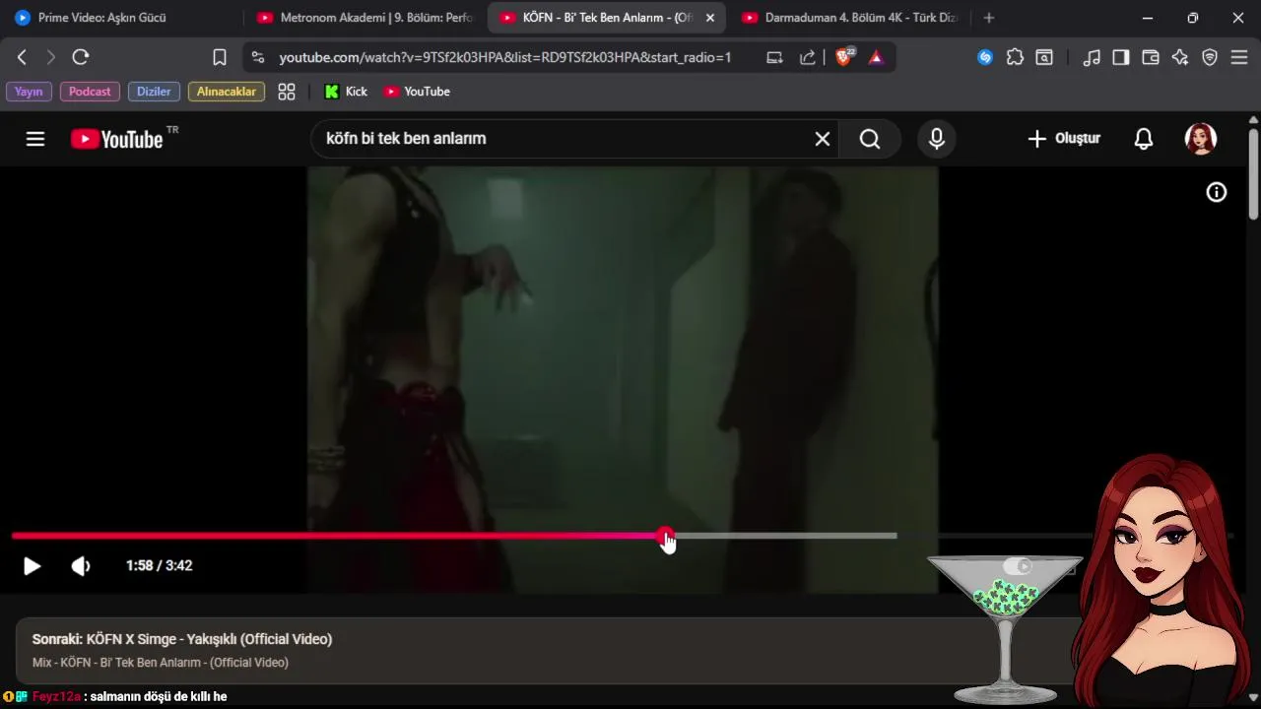The height and width of the screenshot is (709, 1261).
Task: Open site settings icon in address bar
Action: (x=258, y=57)
